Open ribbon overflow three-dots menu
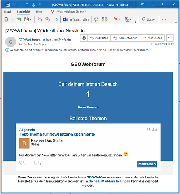Image resolution: width=180 pixels, height=194 pixels. click(x=164, y=19)
